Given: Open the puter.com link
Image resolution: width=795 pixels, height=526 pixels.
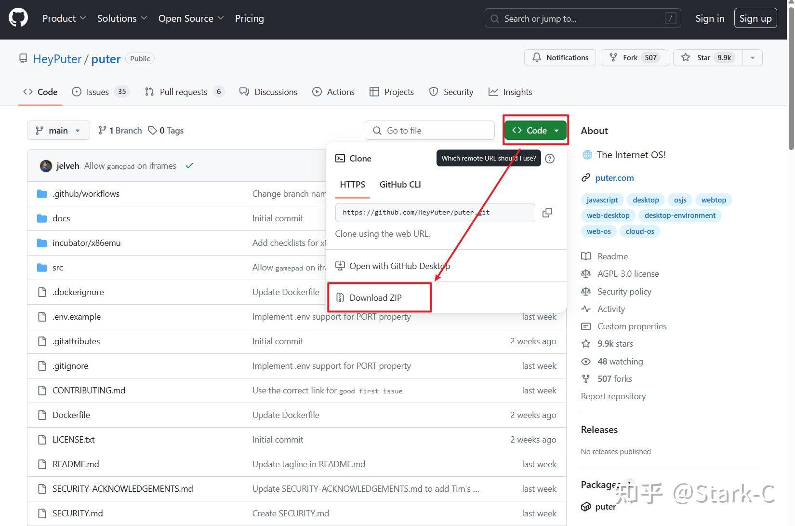Looking at the screenshot, I should click(615, 178).
